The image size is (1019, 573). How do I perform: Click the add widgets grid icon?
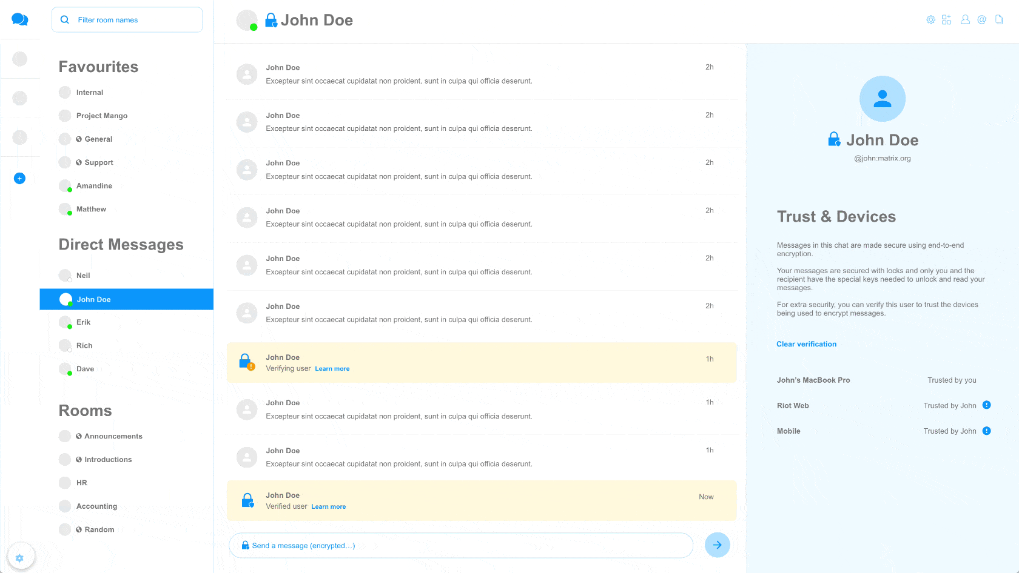pyautogui.click(x=946, y=20)
